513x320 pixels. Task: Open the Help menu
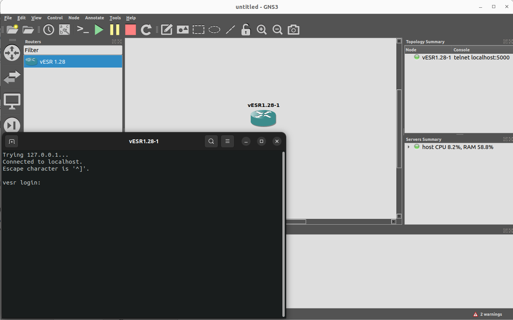click(131, 18)
